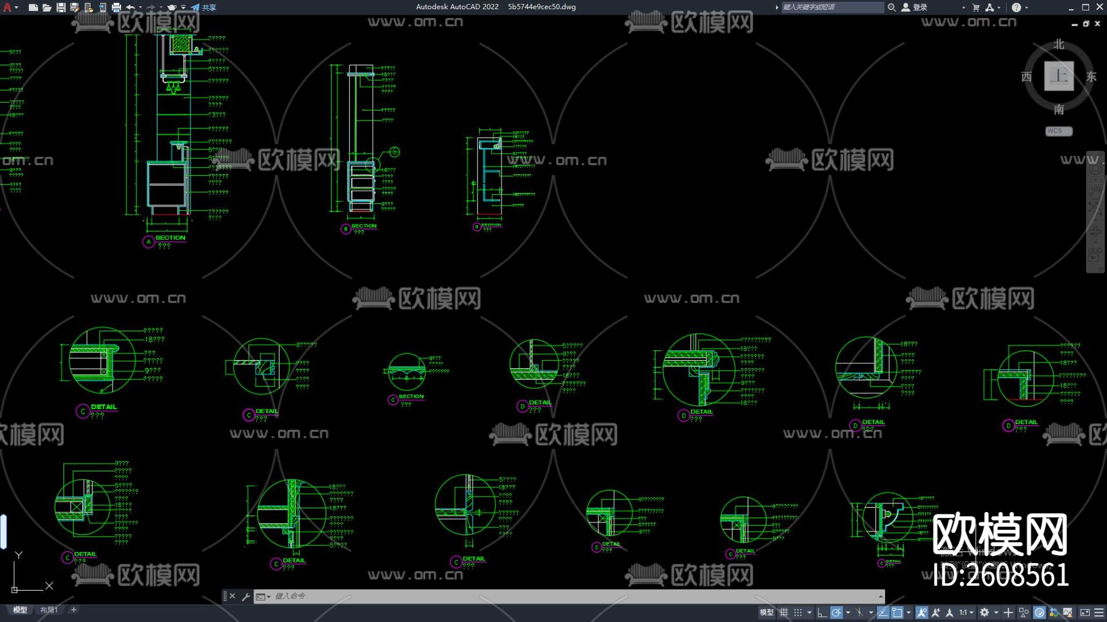Click the customization menu icon in status bar
1107x622 pixels.
1099,612
